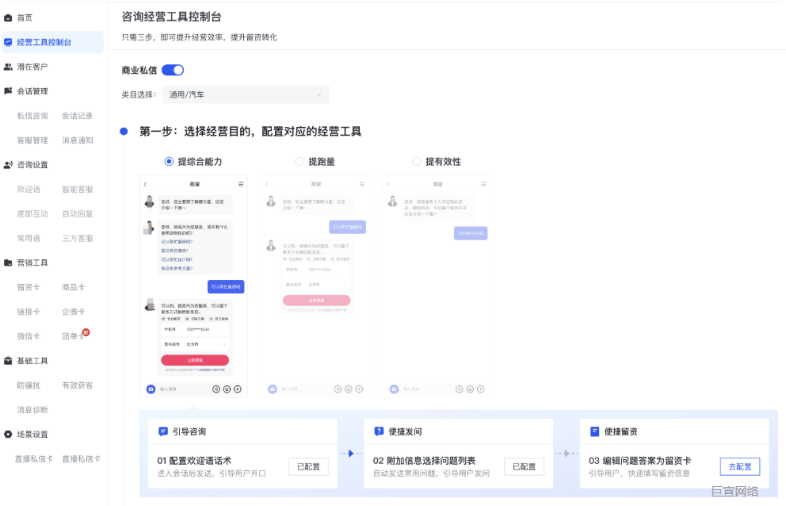Open 自动回复 submenu link

(77, 214)
